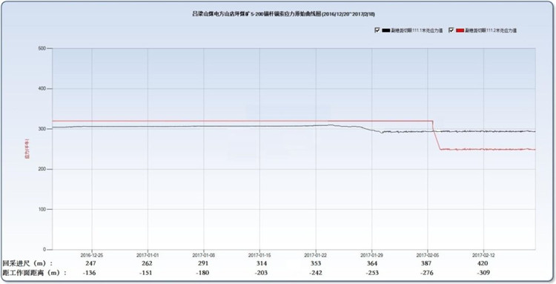Click the advance value 353

point(315,263)
